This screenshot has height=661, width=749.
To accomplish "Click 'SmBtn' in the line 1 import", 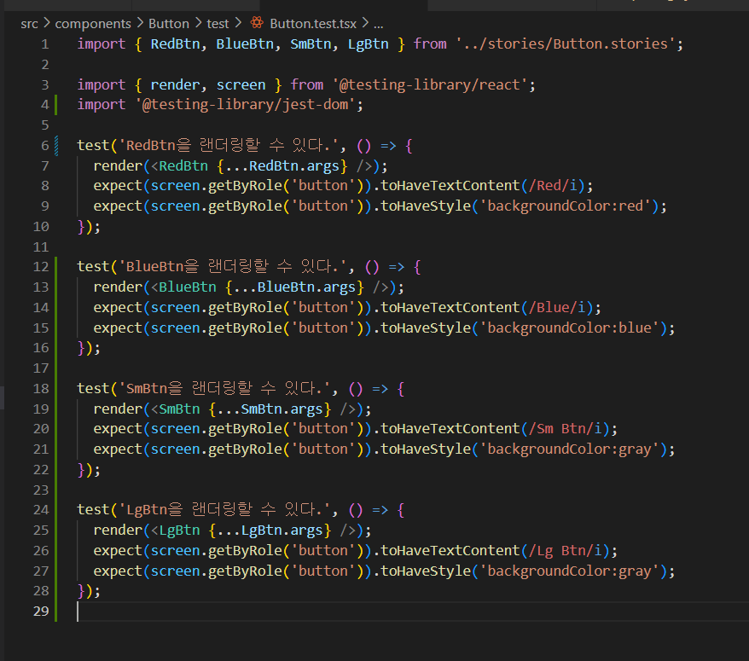I will pyautogui.click(x=311, y=44).
